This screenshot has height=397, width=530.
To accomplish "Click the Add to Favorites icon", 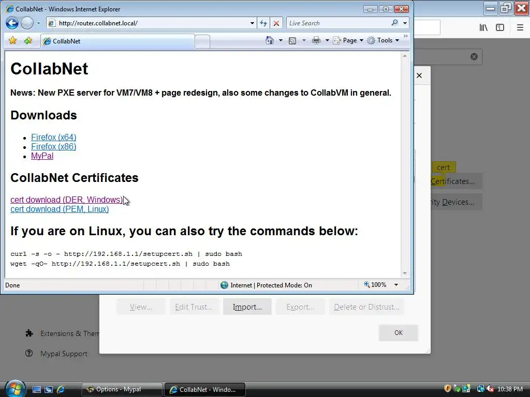I will [x=28, y=41].
